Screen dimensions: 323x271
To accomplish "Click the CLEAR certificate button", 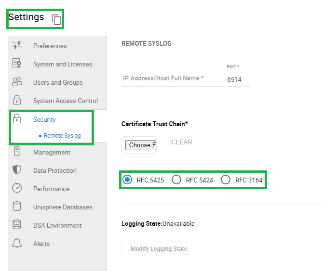I will [182, 142].
